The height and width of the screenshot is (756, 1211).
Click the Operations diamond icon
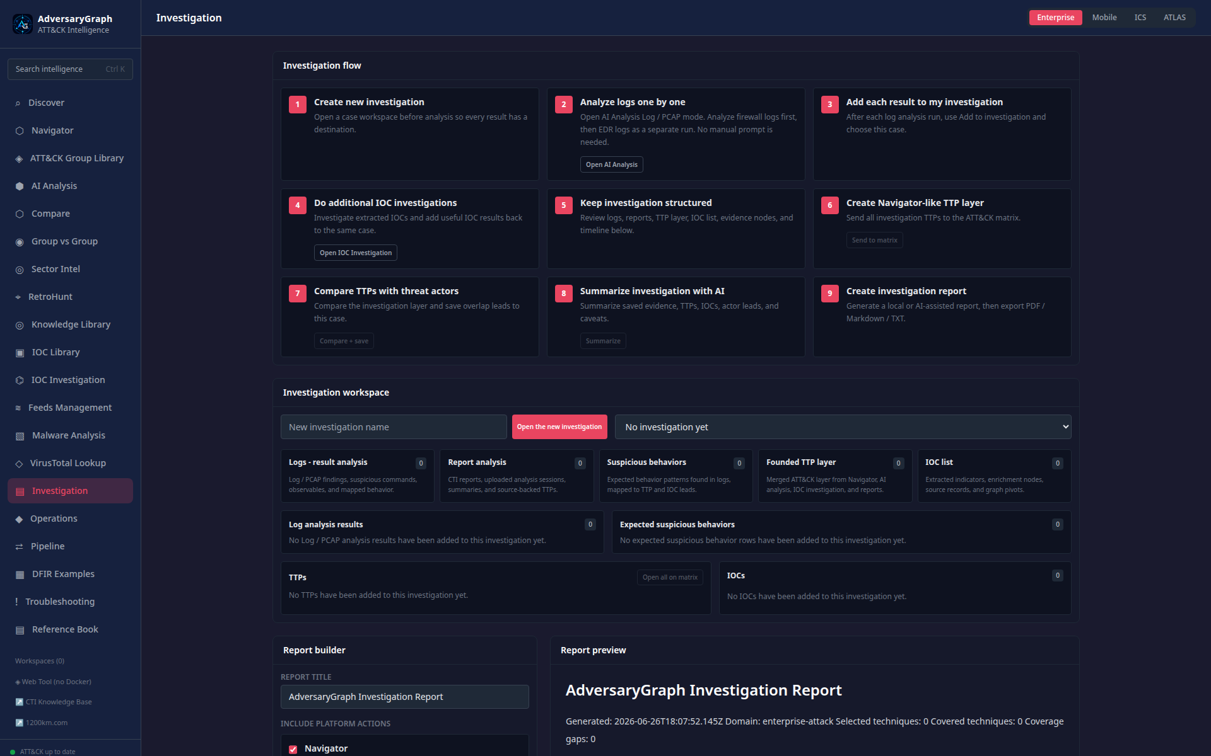(19, 519)
